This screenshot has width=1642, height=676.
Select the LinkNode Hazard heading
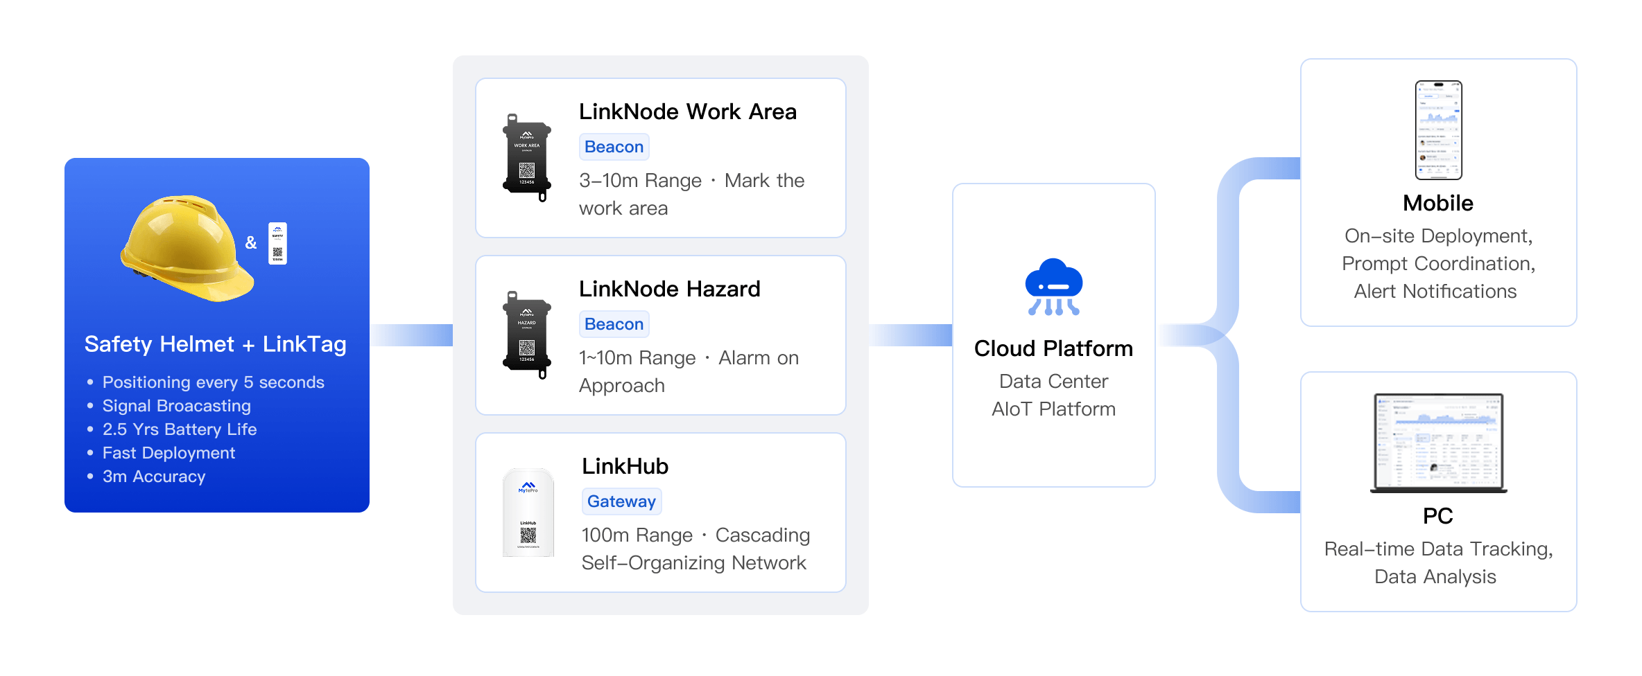click(x=669, y=289)
